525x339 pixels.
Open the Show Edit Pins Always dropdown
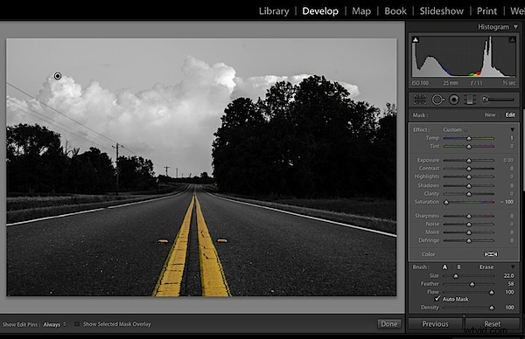[54, 324]
